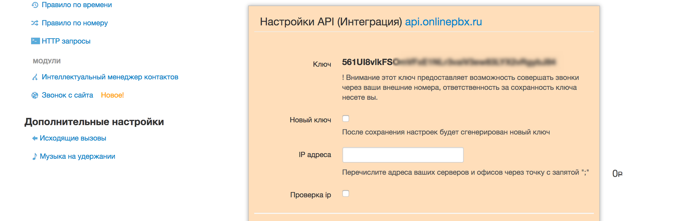
Task: Open the Правило по номеру menu item
Action: [75, 23]
